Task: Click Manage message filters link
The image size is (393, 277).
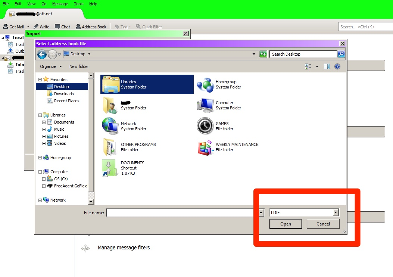Action: 124,248
